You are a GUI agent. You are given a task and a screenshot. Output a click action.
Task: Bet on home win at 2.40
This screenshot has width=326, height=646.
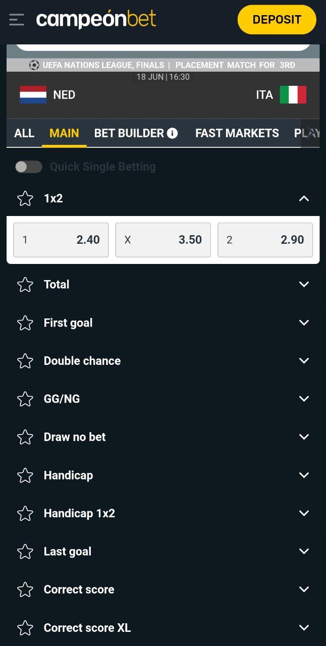coord(61,240)
